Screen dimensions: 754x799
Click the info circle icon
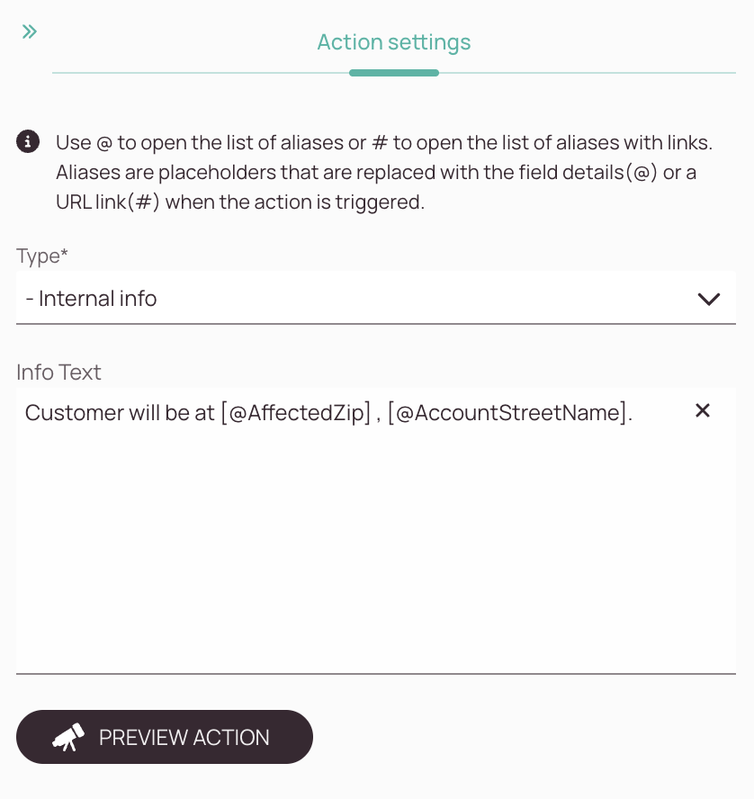(x=28, y=141)
